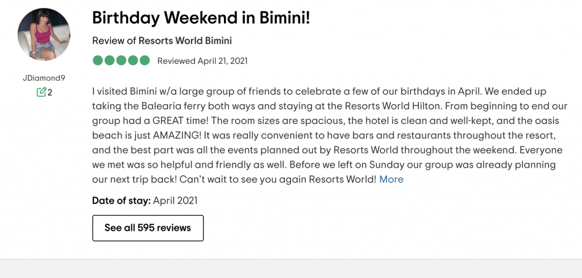582x278 pixels.
Task: Click the See all 595 reviews button
Action: click(148, 228)
